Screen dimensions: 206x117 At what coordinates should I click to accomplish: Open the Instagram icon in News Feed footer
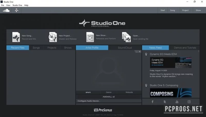189,102
